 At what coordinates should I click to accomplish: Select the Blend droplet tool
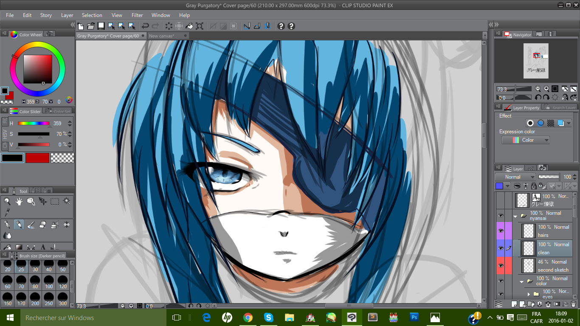(x=7, y=235)
